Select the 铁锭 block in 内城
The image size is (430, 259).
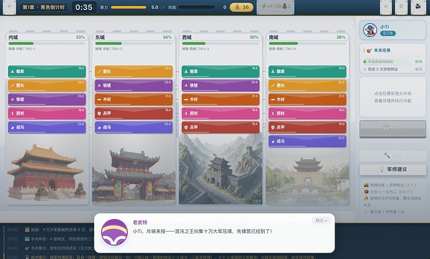[47, 99]
